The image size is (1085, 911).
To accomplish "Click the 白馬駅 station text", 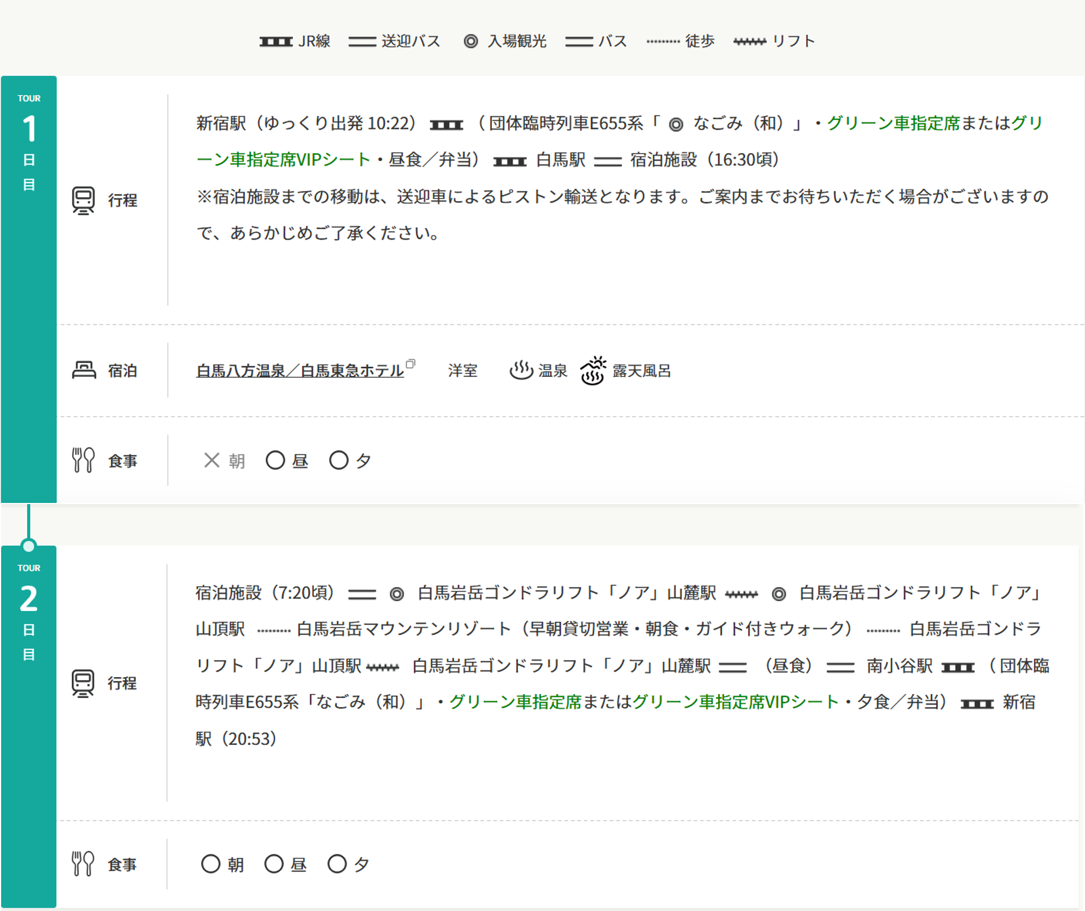I will [x=560, y=159].
